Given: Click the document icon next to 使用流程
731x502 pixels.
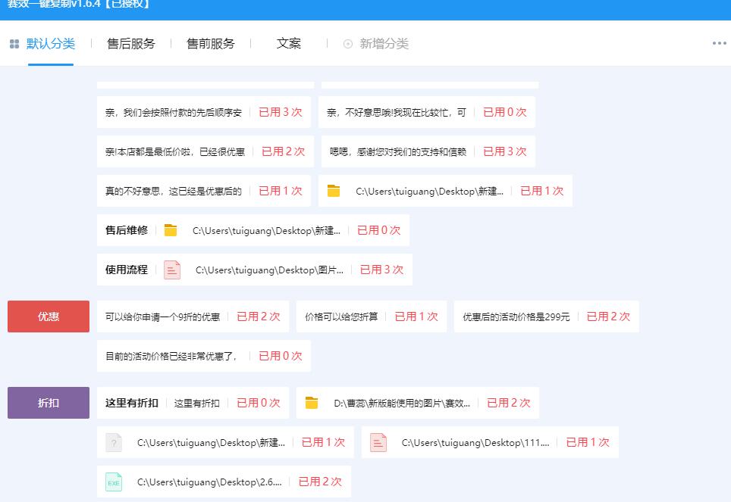Looking at the screenshot, I should coord(171,270).
